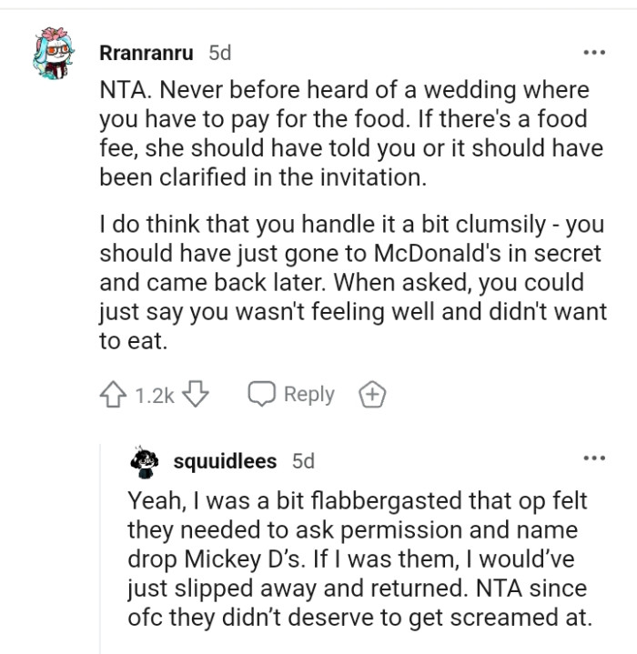Downvote Rranranru's comment
This screenshot has height=654, width=637.
coord(197,395)
